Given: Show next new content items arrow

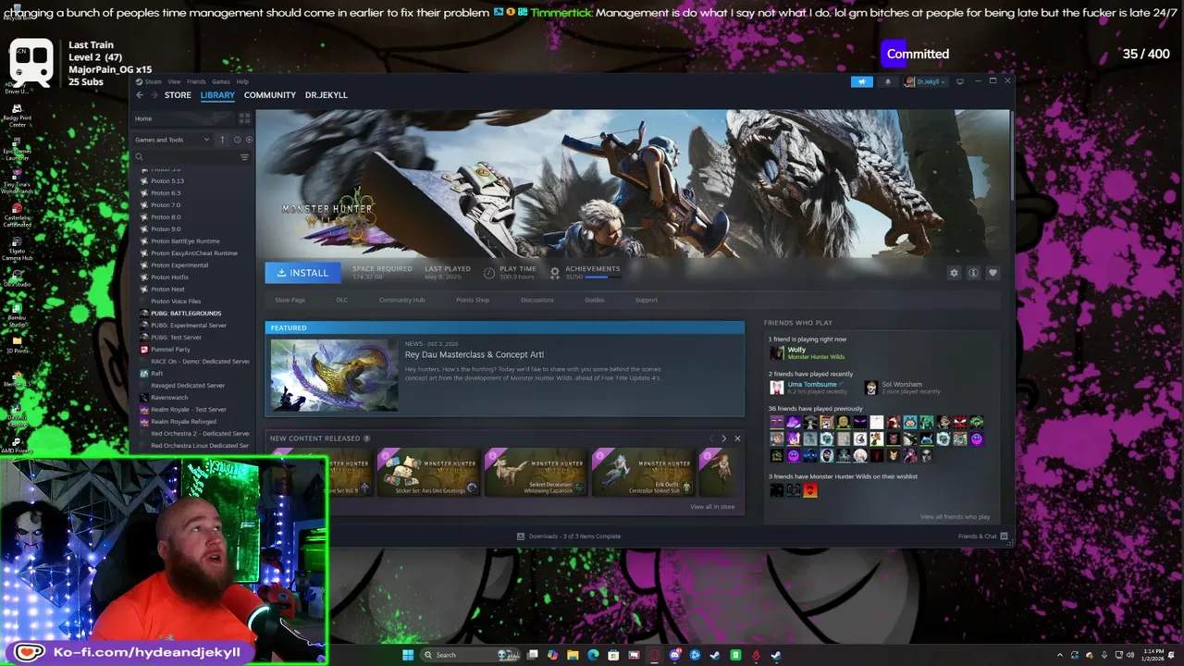Looking at the screenshot, I should coord(723,438).
